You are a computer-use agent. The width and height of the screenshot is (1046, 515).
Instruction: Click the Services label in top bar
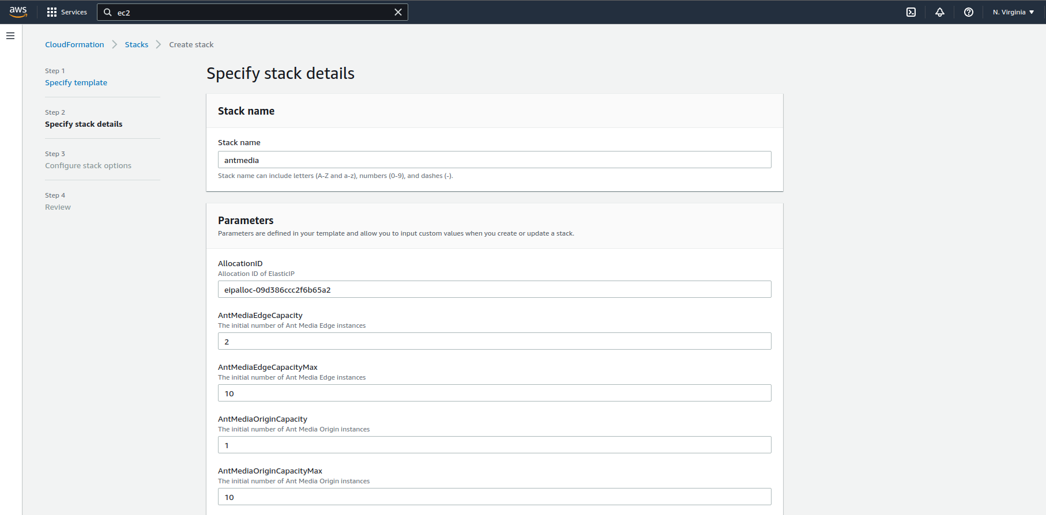74,12
